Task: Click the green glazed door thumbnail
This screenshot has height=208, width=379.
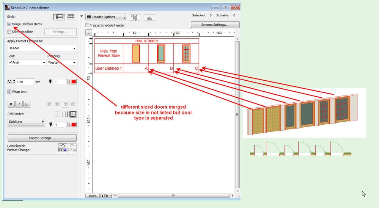Action: [161, 53]
